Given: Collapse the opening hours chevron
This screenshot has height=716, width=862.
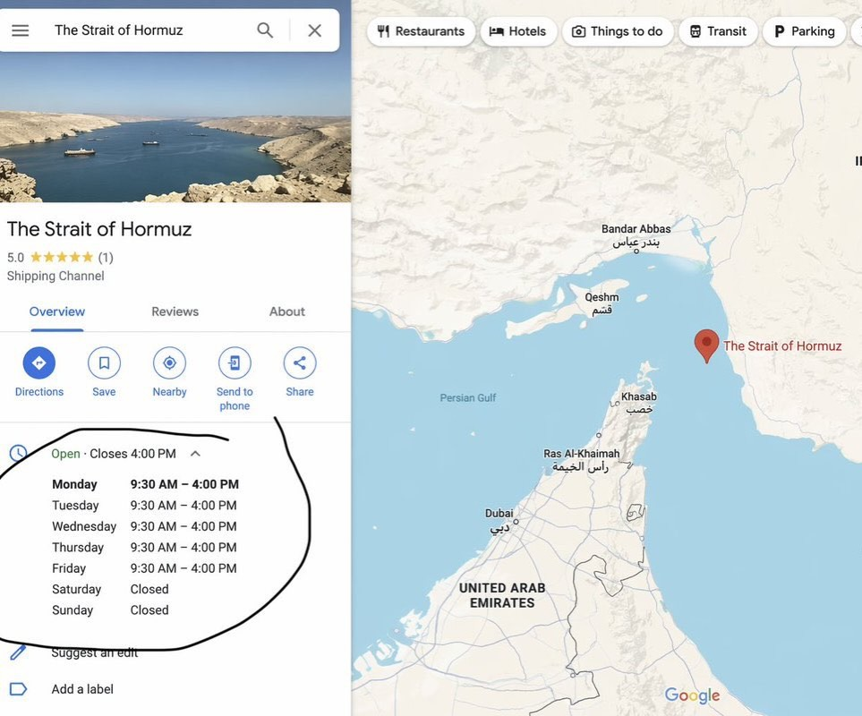Looking at the screenshot, I should coord(195,454).
